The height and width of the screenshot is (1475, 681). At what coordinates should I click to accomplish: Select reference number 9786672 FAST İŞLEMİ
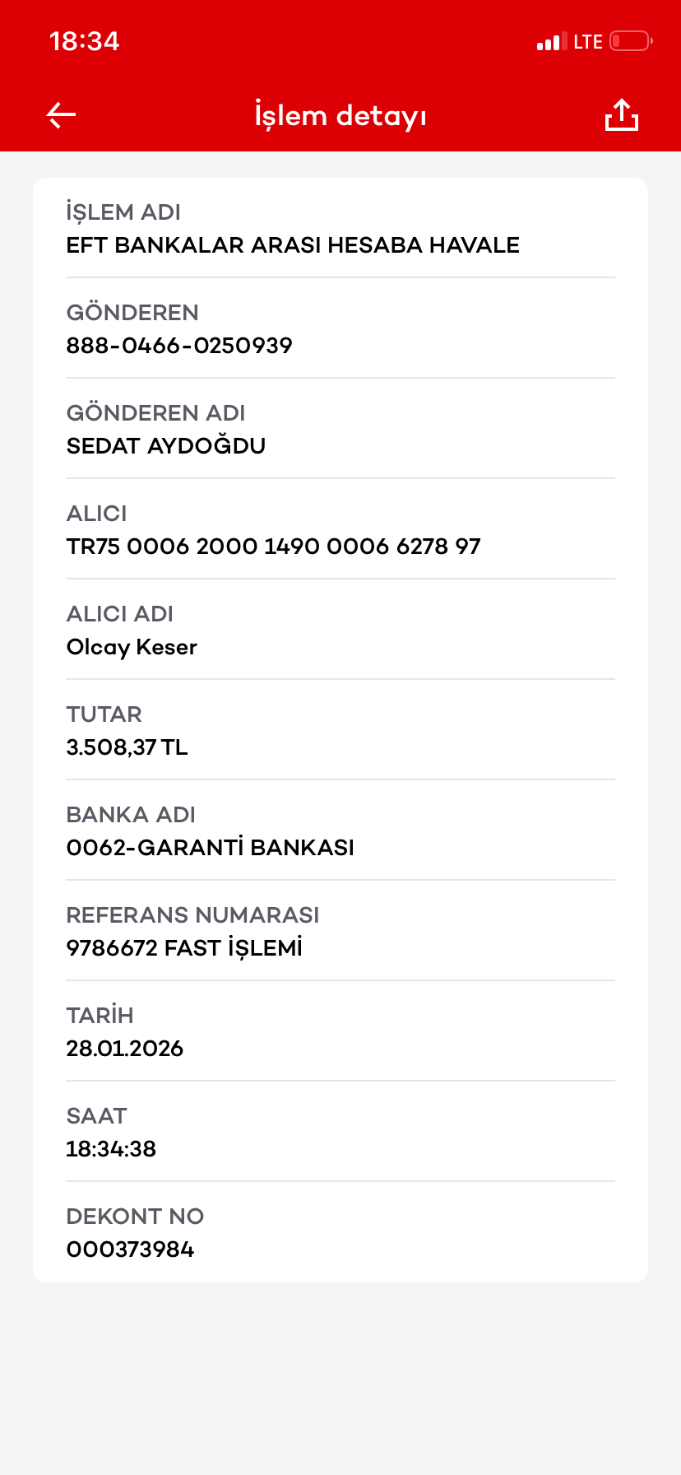(x=184, y=948)
